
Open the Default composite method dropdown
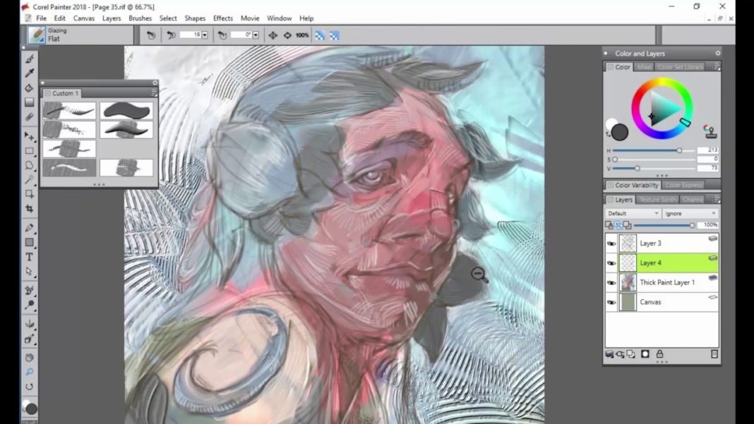[x=632, y=212]
